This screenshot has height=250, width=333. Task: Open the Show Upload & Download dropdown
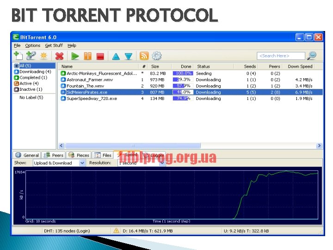tap(59, 163)
